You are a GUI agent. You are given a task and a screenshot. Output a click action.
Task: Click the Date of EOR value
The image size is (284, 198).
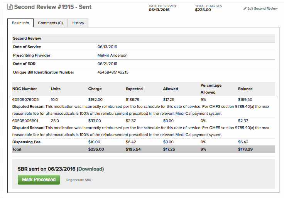(x=107, y=64)
